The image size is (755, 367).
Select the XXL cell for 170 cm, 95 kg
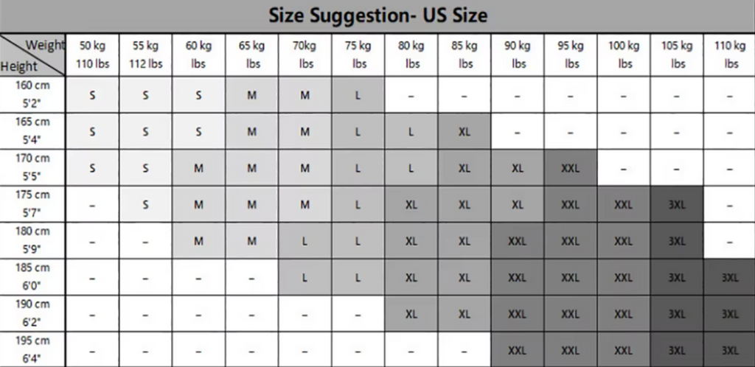(571, 168)
